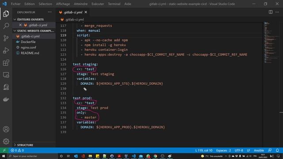Click the 'test staging:' line
The image size is (283, 159).
tap(85, 64)
